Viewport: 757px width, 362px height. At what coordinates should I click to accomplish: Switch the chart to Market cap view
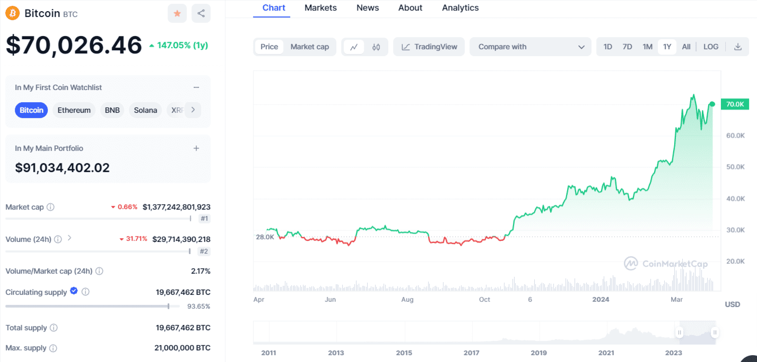[x=310, y=47]
